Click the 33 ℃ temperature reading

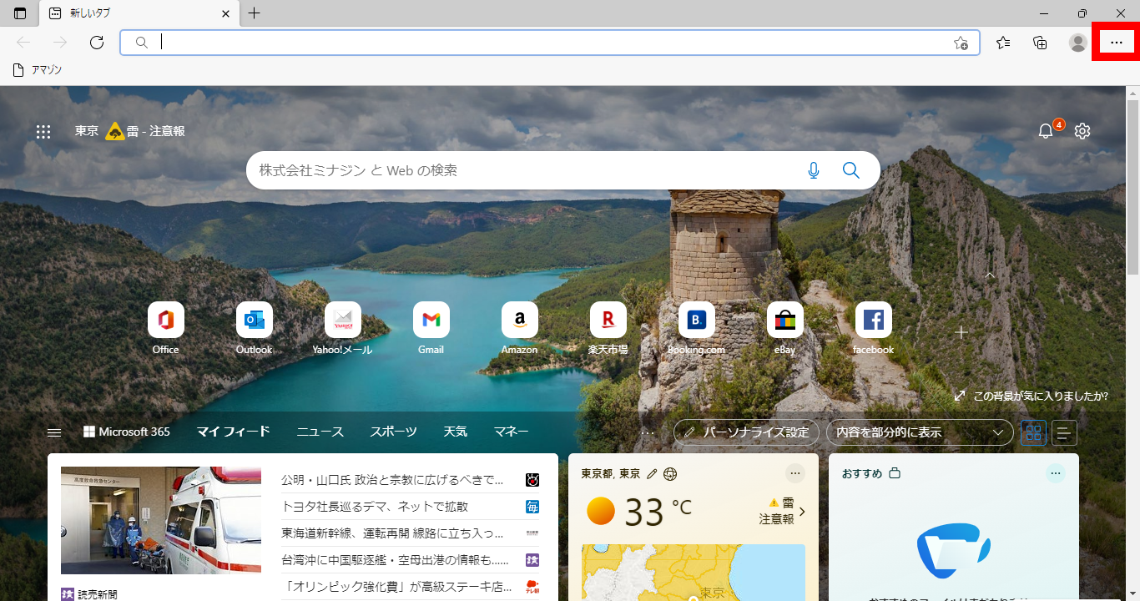pos(658,513)
